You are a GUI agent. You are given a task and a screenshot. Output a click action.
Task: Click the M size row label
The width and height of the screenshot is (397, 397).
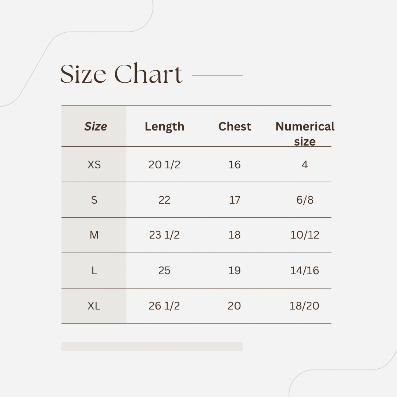94,235
